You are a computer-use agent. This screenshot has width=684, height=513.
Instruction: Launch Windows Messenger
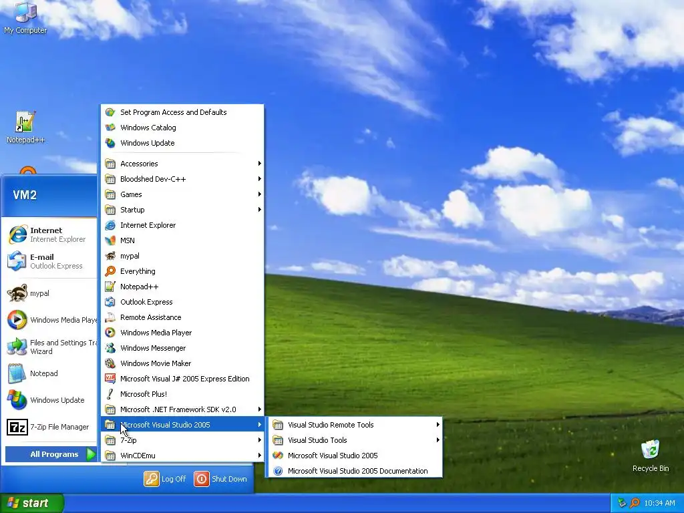(x=182, y=347)
